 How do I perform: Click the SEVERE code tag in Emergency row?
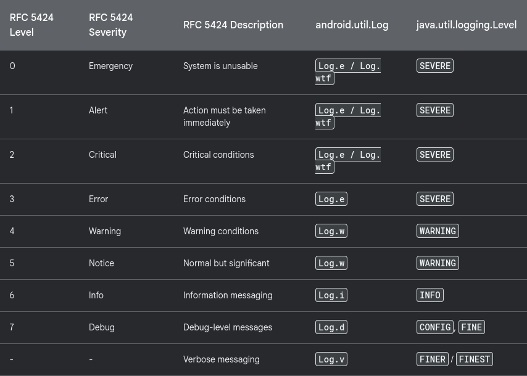[x=435, y=66]
